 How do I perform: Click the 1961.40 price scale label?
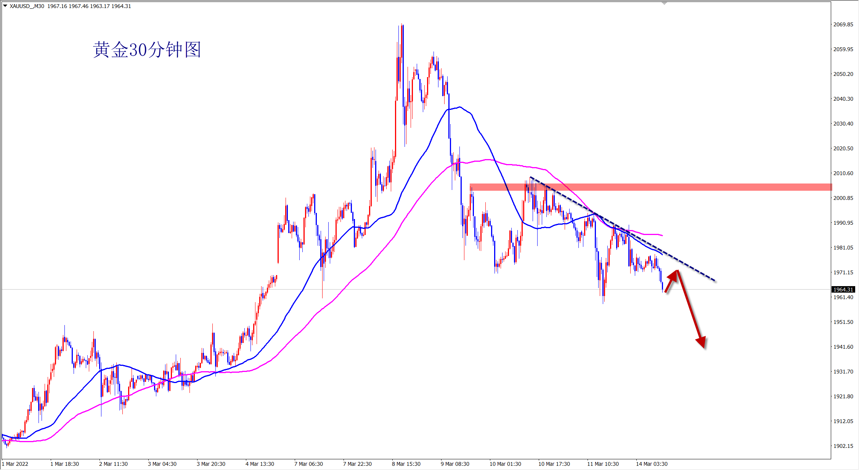pyautogui.click(x=843, y=297)
